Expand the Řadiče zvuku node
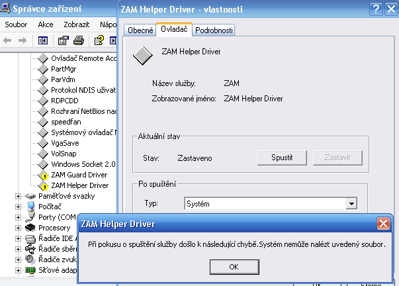 coord(18,260)
